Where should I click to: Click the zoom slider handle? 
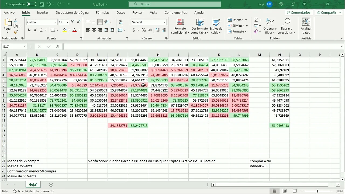click(x=317, y=191)
